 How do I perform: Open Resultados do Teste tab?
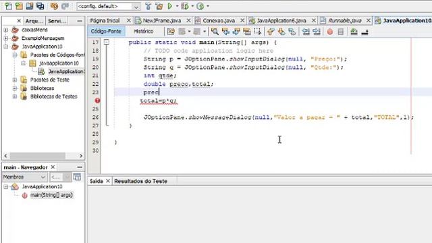pos(141,182)
